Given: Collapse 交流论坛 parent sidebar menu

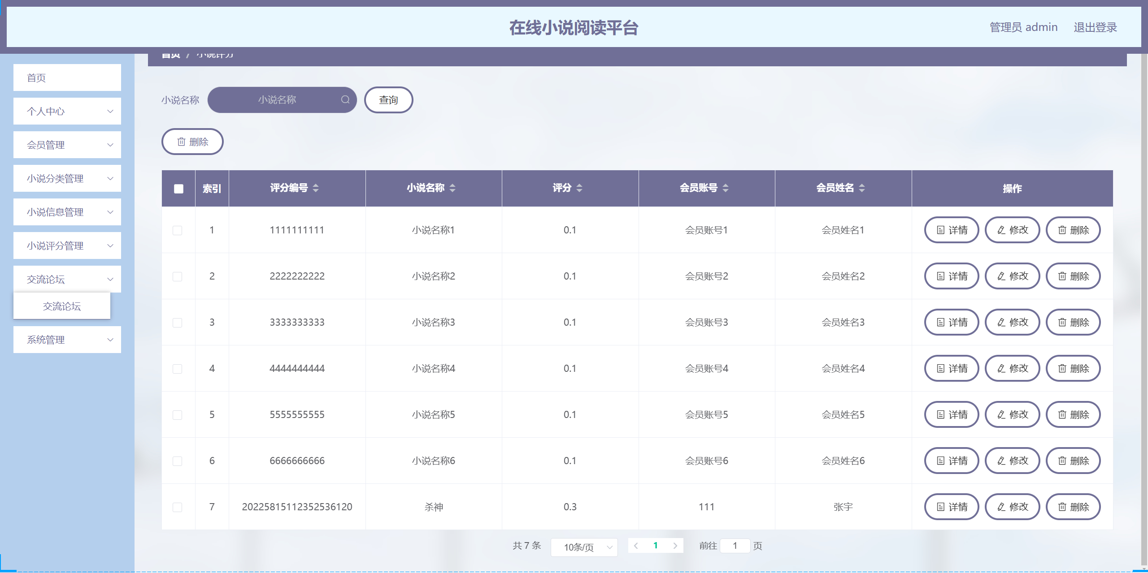Looking at the screenshot, I should click(67, 279).
